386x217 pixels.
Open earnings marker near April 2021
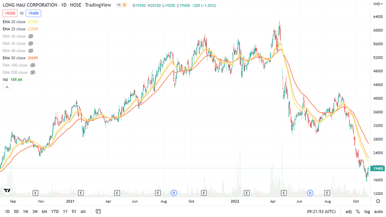pyautogui.click(x=117, y=193)
